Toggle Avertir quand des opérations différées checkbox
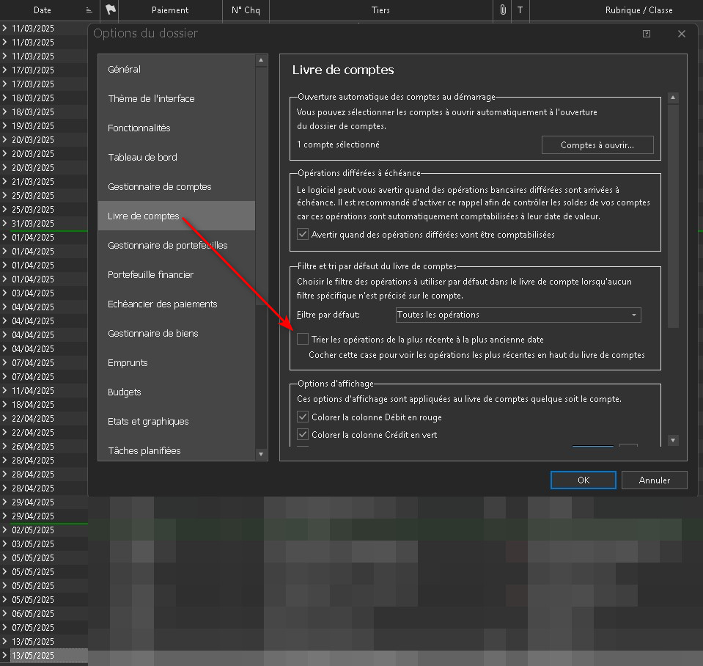The width and height of the screenshot is (703, 666). point(303,234)
